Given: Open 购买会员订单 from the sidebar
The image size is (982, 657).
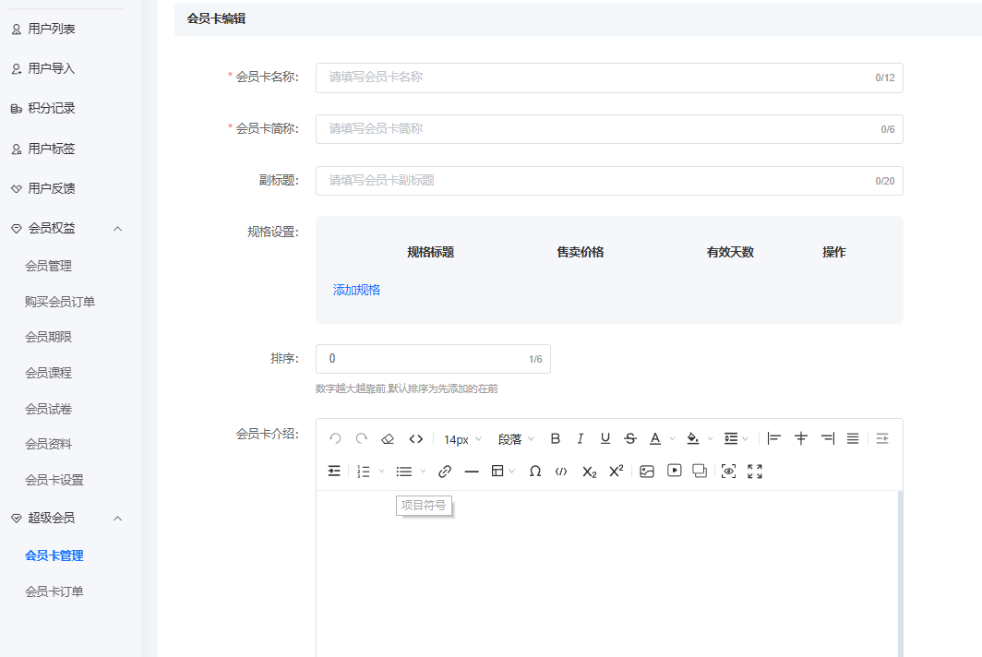Looking at the screenshot, I should pyautogui.click(x=60, y=302).
